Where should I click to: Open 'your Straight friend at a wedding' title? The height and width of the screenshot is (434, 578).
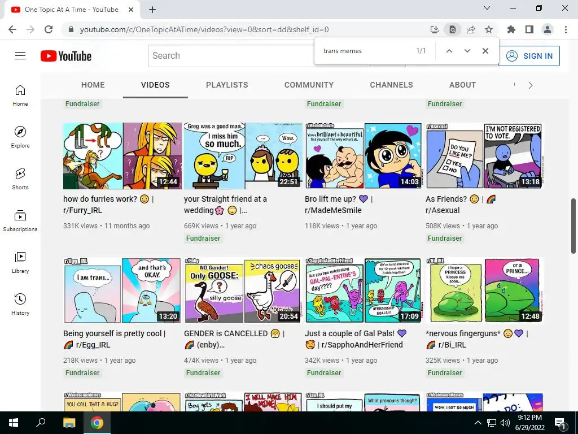tap(225, 205)
